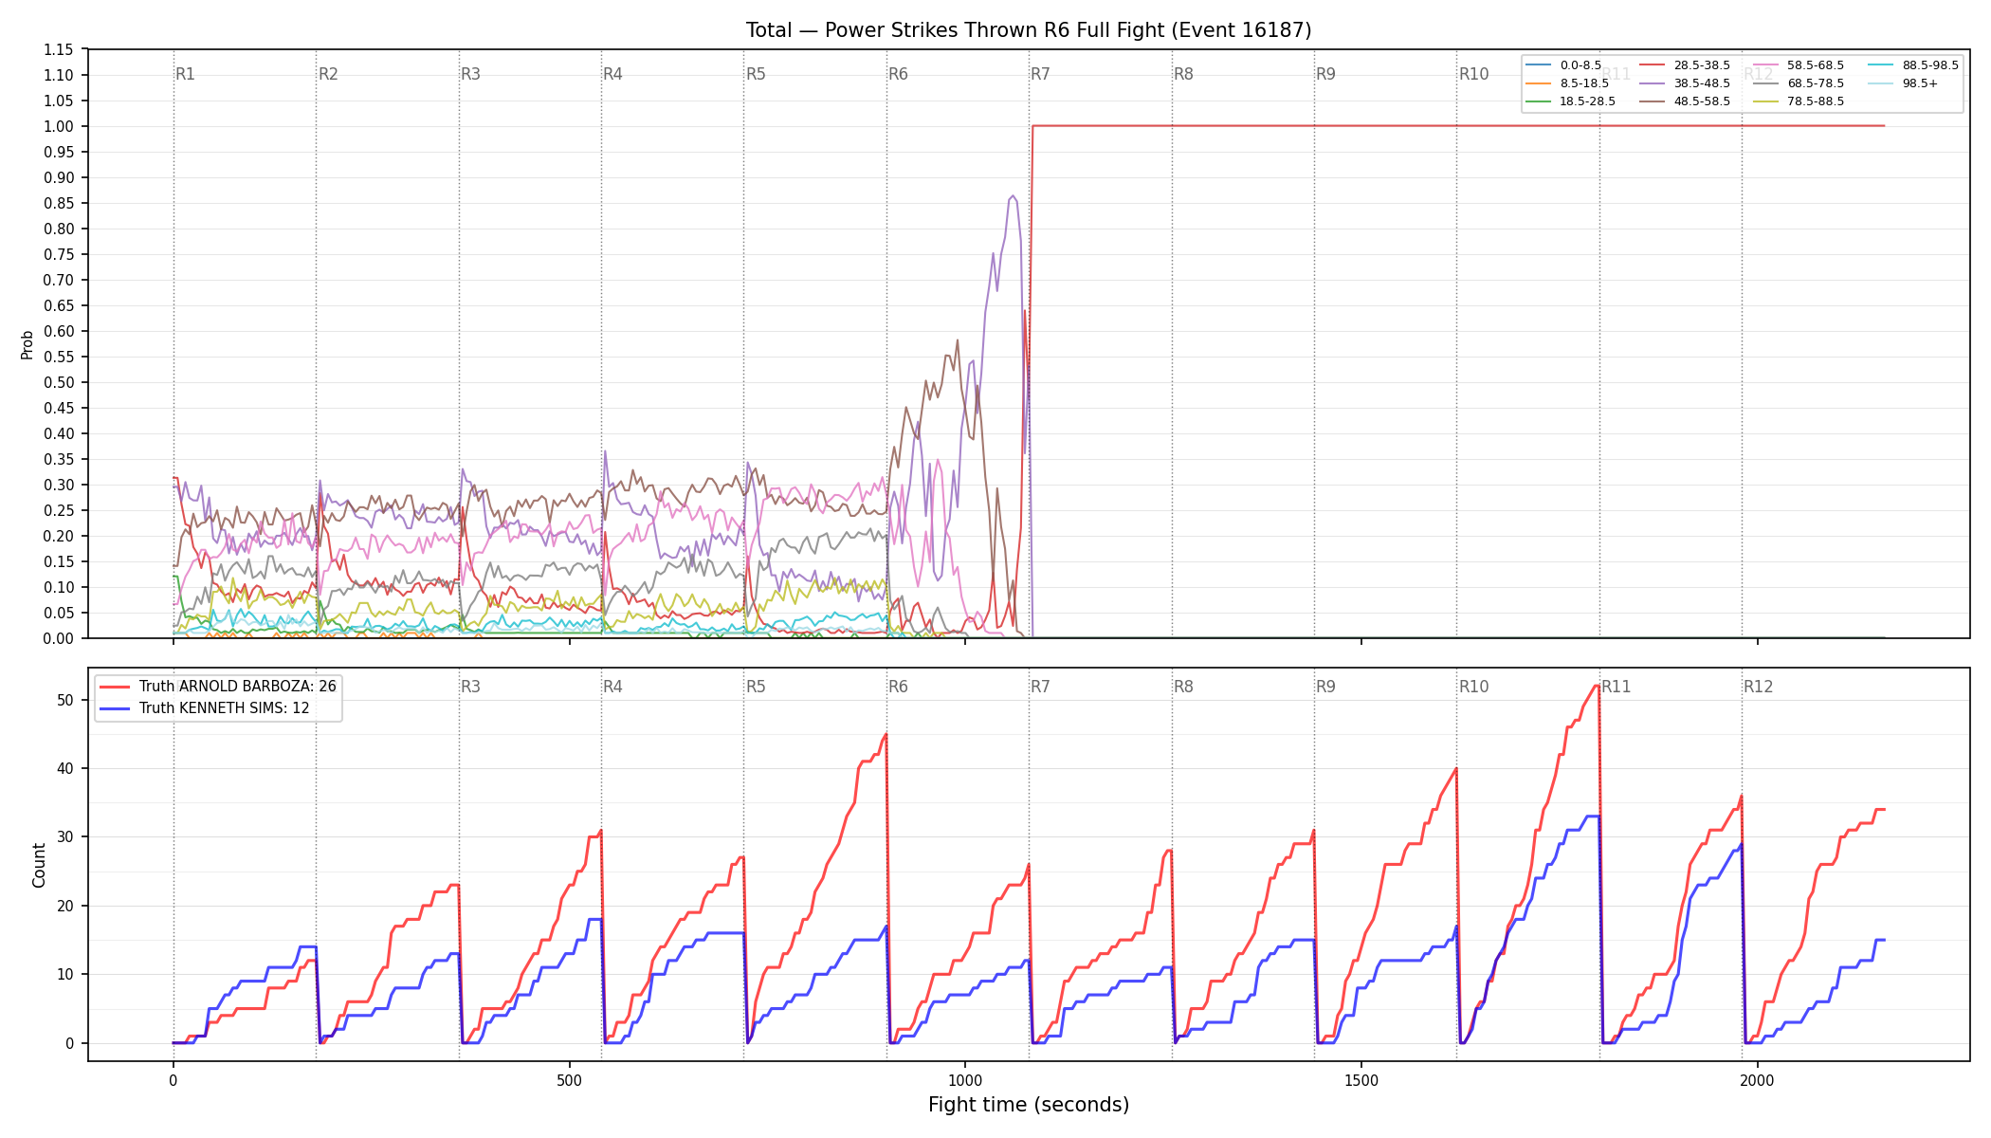The width and height of the screenshot is (1991, 1138).
Task: Click the 40 tick on the Count axis
Action: 65,768
